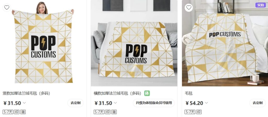This screenshot has width=268, height=117.
Task: Favorite the 毛毯 product with heart icon
Action: coord(189,8)
